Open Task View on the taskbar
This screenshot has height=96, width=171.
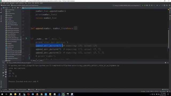tap(6, 94)
